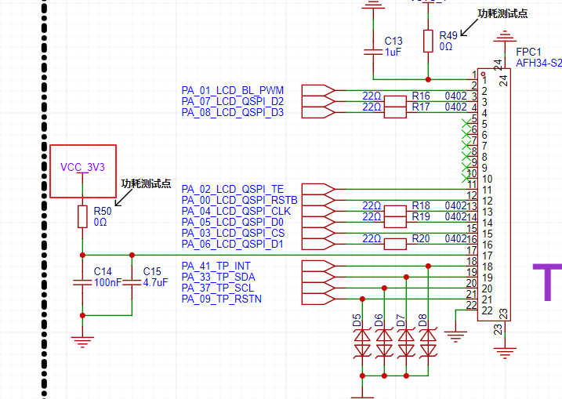Select the D8 diode symbol
Screen dimensions: 562x399
pos(428,342)
